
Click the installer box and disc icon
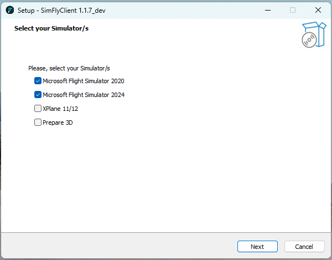pos(312,34)
